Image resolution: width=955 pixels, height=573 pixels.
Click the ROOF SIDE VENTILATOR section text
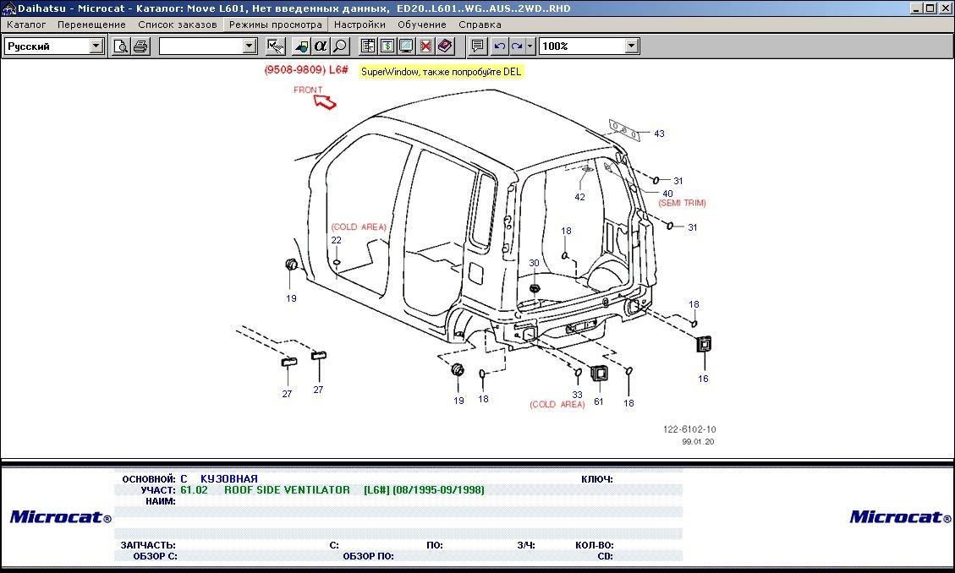point(287,490)
